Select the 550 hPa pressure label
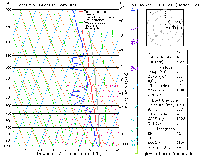Image resolution: width=202 pixels, height=156 pixels. pyautogui.click(x=9, y=78)
